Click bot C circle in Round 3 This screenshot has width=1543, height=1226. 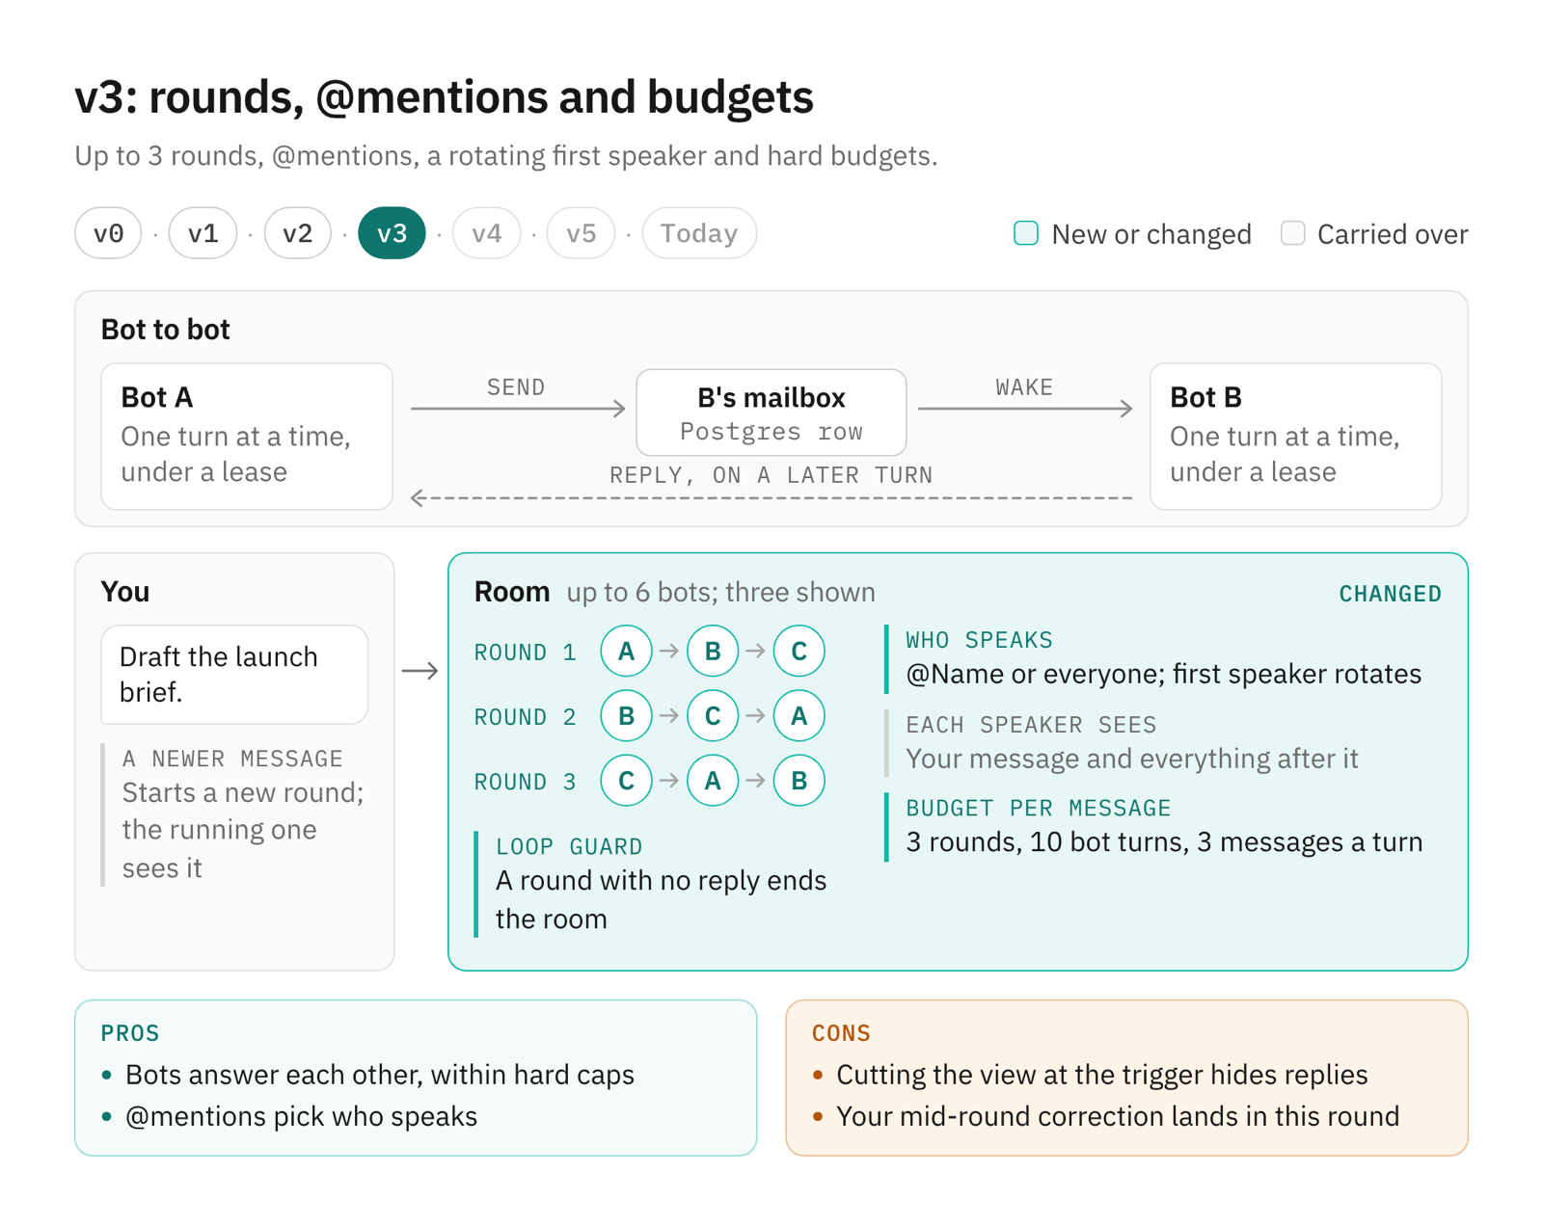tap(626, 781)
